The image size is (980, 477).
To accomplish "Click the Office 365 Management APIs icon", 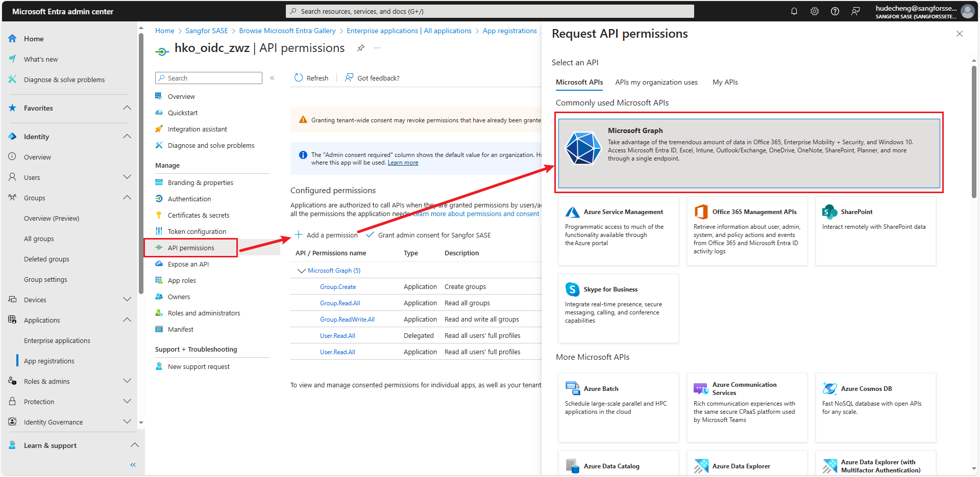I will (701, 212).
